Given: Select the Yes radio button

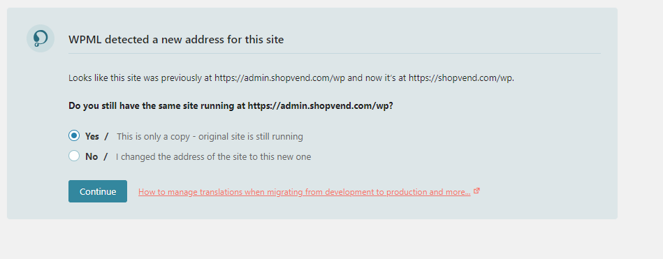Looking at the screenshot, I should coord(74,135).
